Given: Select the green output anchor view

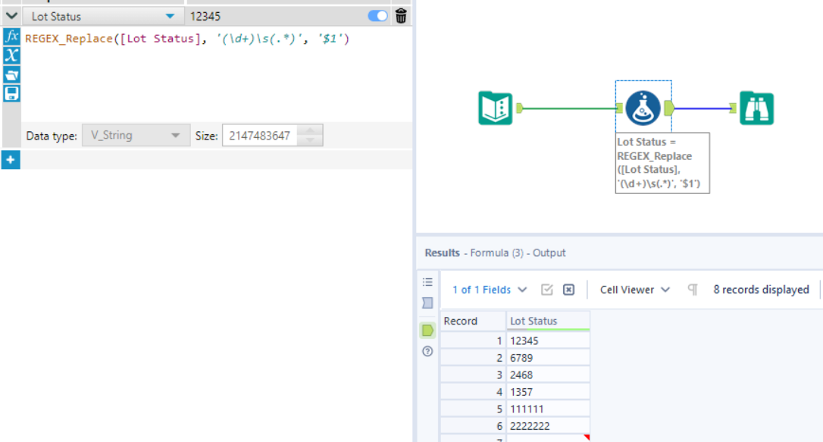Looking at the screenshot, I should click(427, 329).
